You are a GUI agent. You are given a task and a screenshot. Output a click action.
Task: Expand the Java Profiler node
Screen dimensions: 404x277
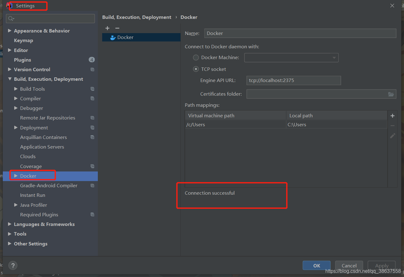[x=16, y=205]
